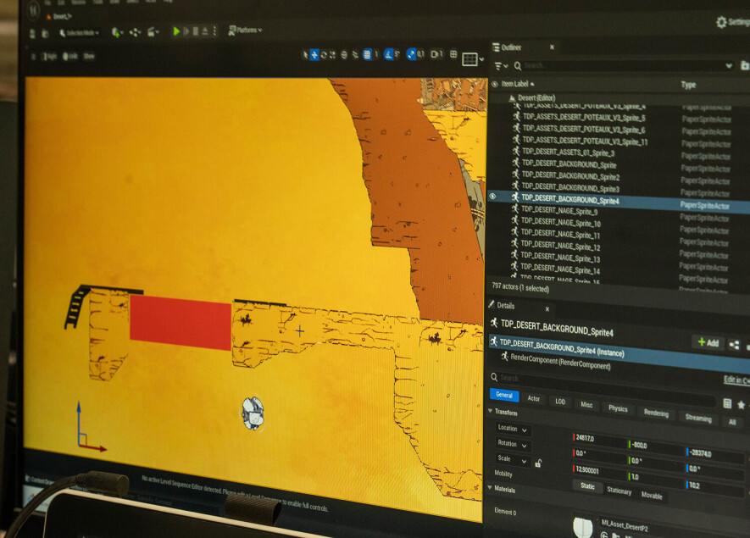This screenshot has width=750, height=538.
Task: Add a new folder in Outliner
Action: [x=745, y=65]
